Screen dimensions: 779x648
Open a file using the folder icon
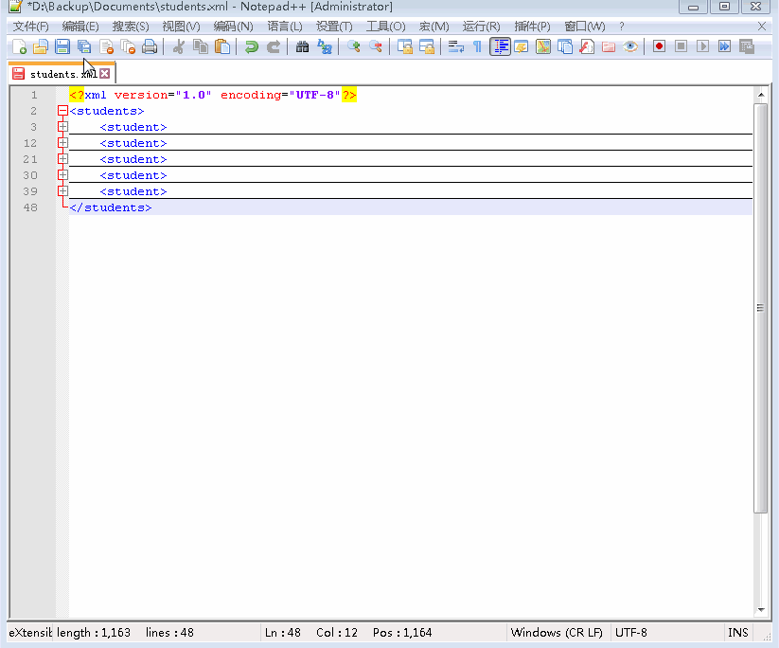pos(41,46)
